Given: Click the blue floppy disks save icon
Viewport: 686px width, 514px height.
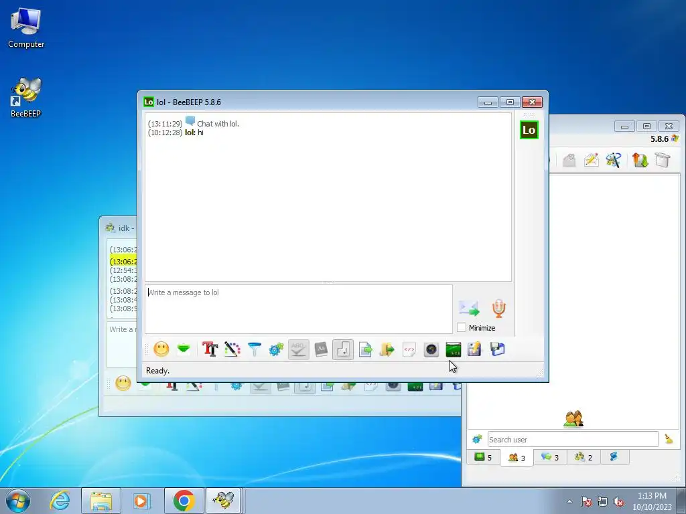Looking at the screenshot, I should pyautogui.click(x=498, y=349).
